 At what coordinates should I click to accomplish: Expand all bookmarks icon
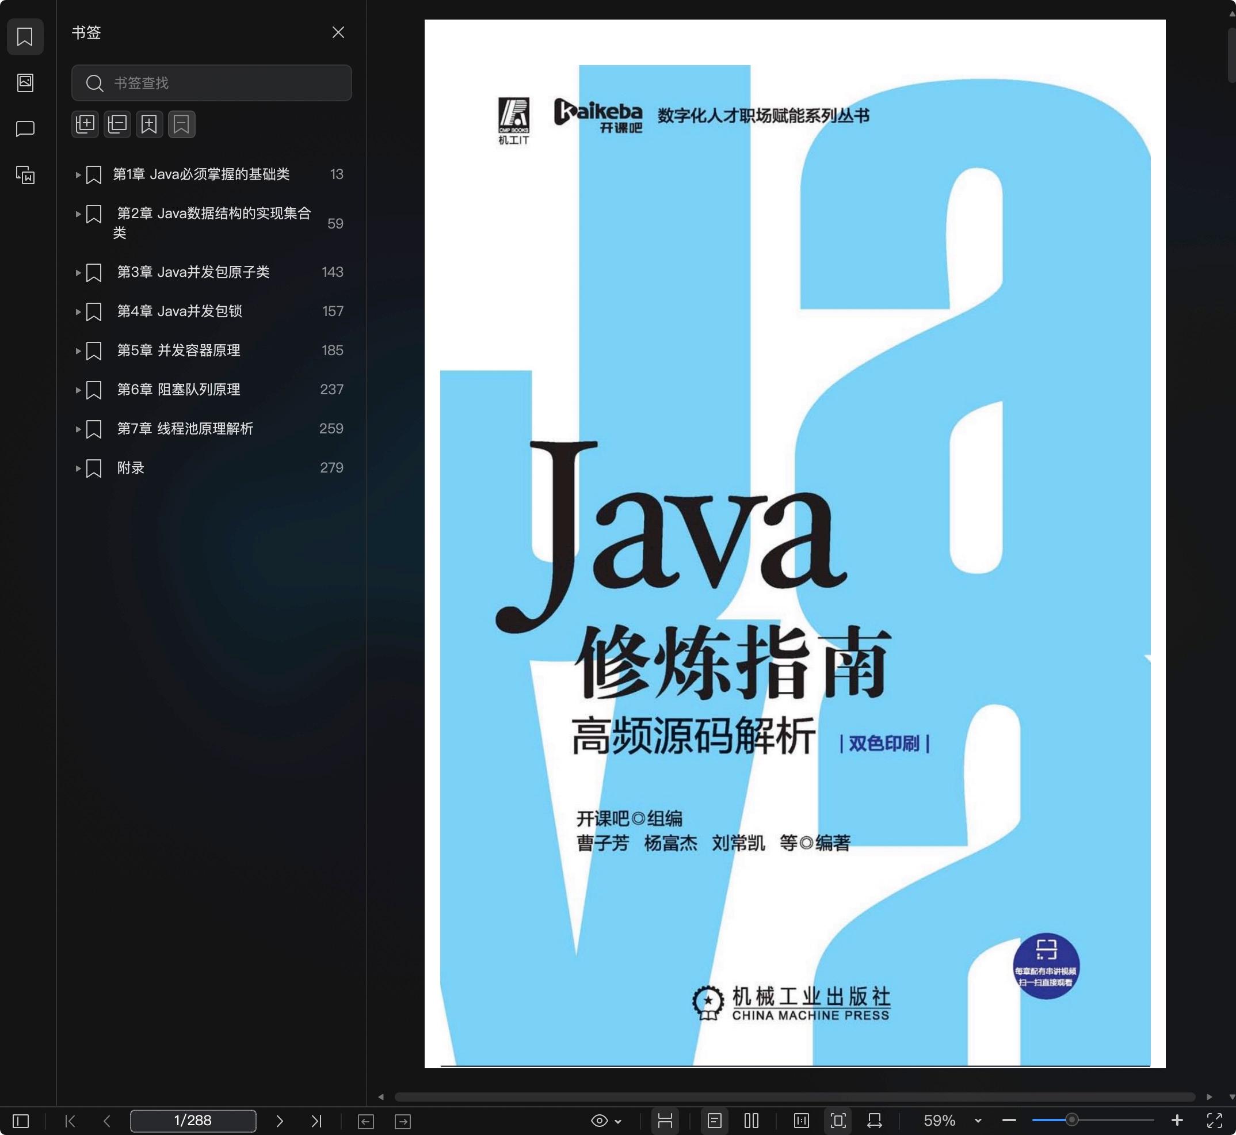coord(85,124)
